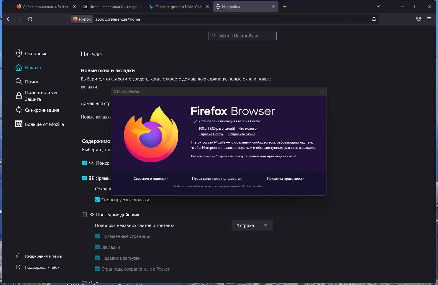
Task: Click the Отправить отзыв link
Action: pos(241,134)
